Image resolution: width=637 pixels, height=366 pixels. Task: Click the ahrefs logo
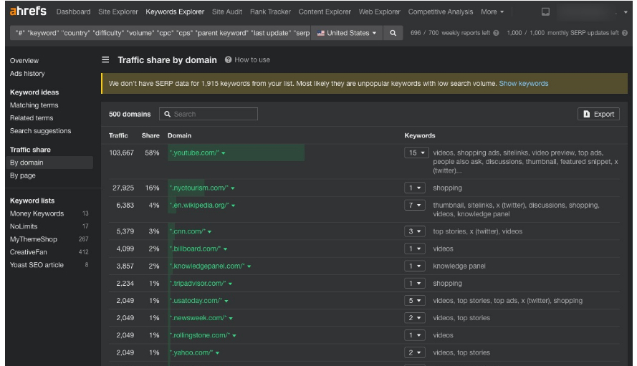coord(28,11)
